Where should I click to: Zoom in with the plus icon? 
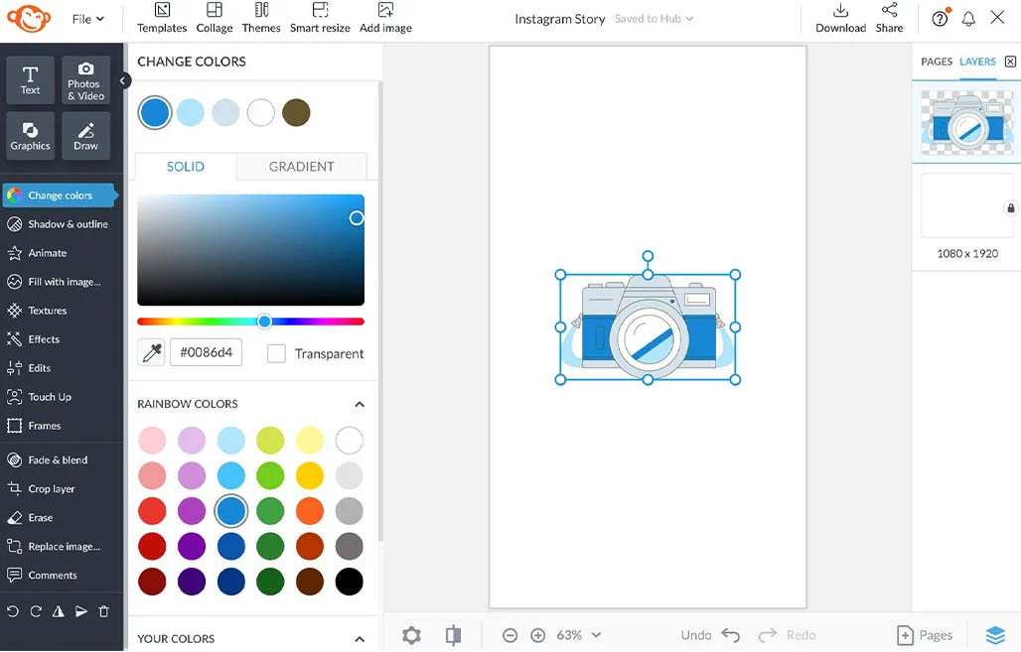[x=538, y=635]
